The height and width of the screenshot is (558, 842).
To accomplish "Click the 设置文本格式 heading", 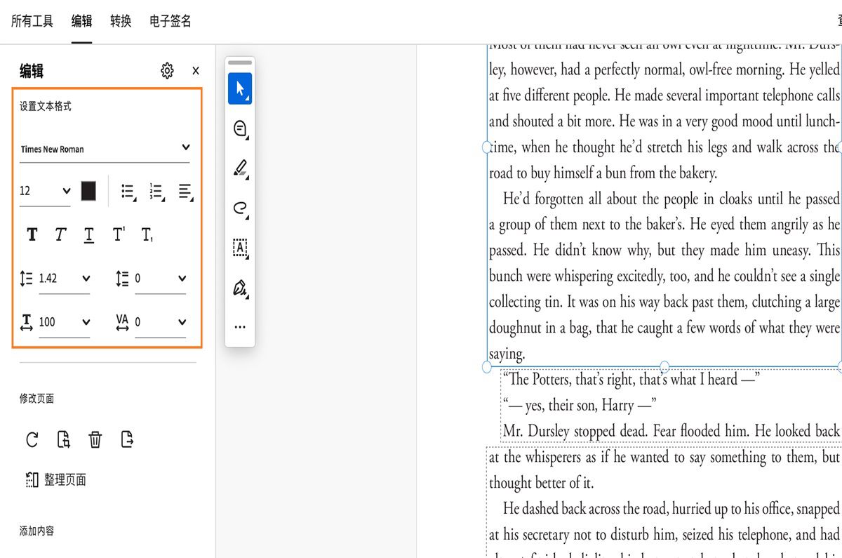I will click(46, 107).
